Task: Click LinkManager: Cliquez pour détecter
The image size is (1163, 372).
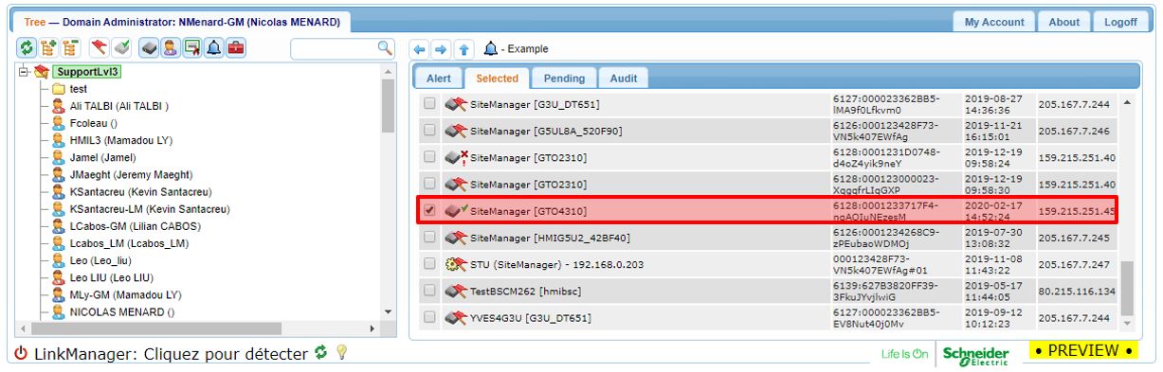Action: (x=171, y=354)
